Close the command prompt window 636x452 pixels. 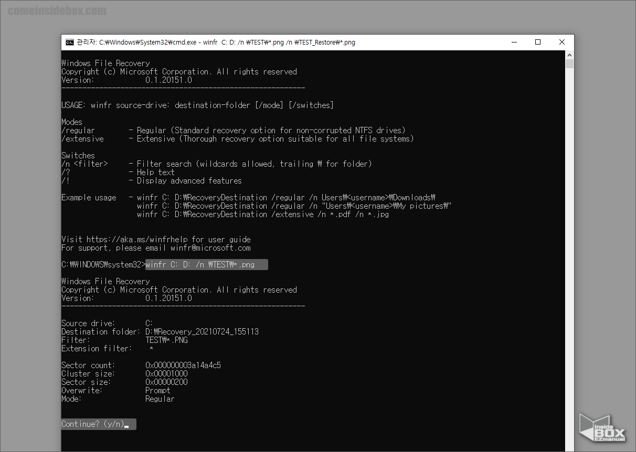pyautogui.click(x=562, y=42)
